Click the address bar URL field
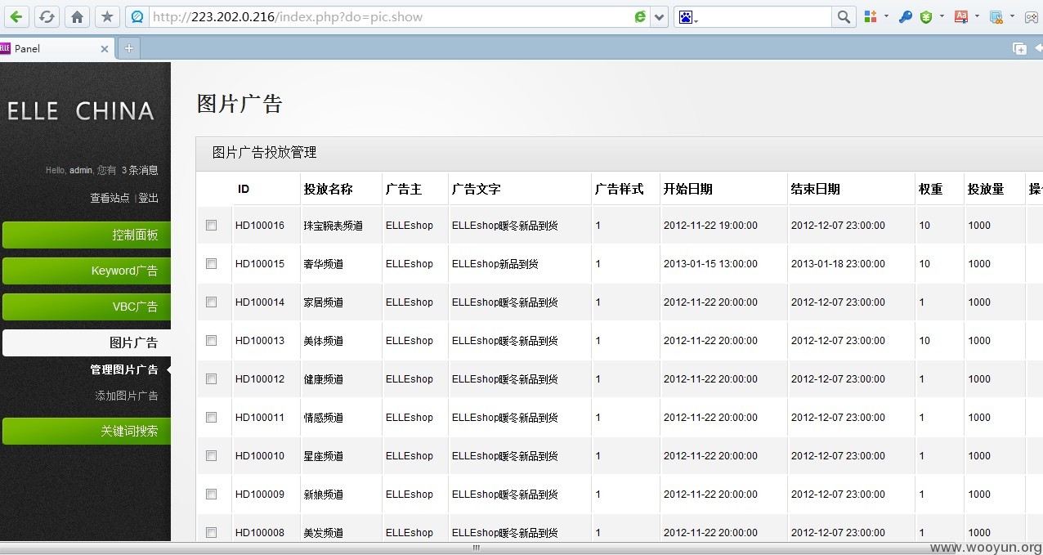Screen dimensions: 1043x555 pos(392,16)
